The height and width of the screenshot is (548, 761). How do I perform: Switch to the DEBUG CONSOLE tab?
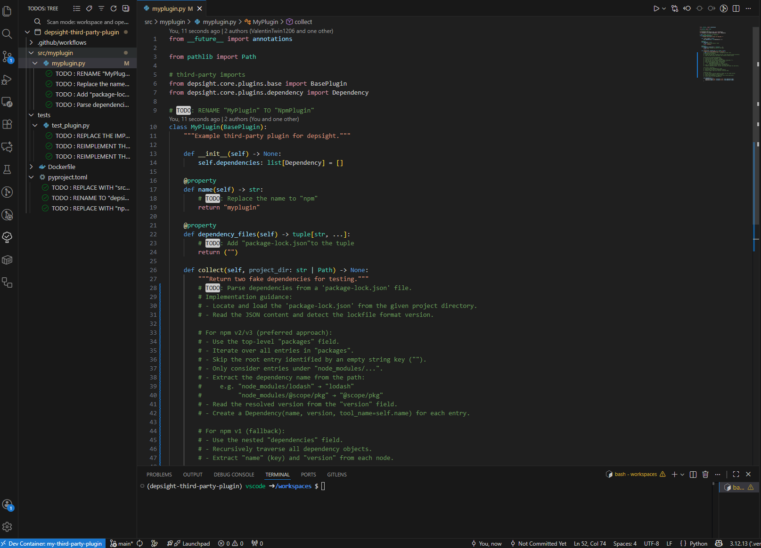[x=234, y=475]
